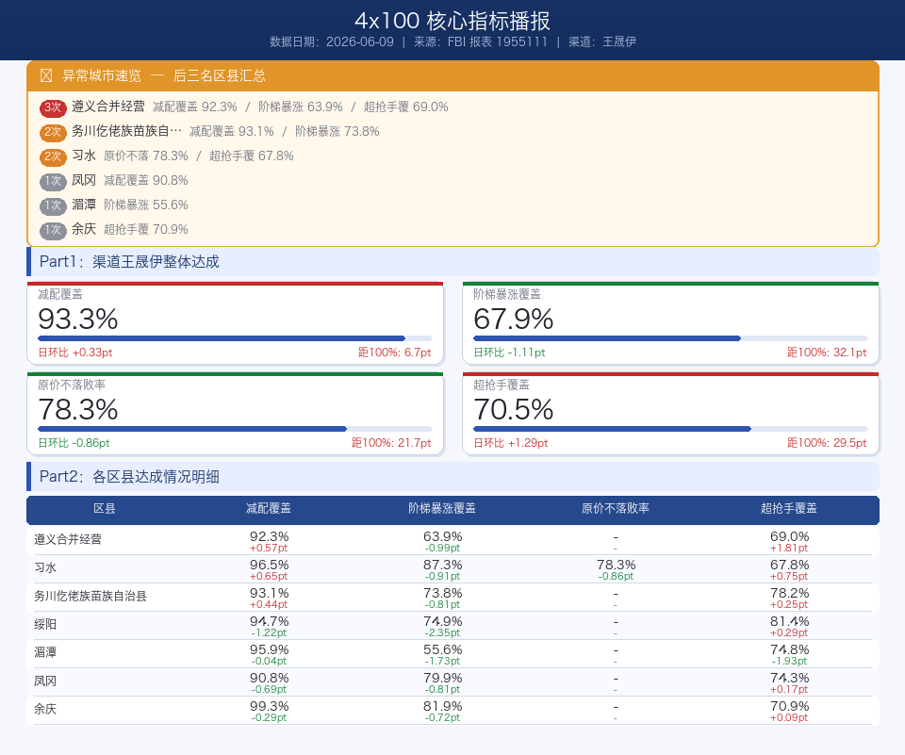This screenshot has width=905, height=755.
Task: Click 遵义合并经营 in the anomaly list
Action: point(108,107)
